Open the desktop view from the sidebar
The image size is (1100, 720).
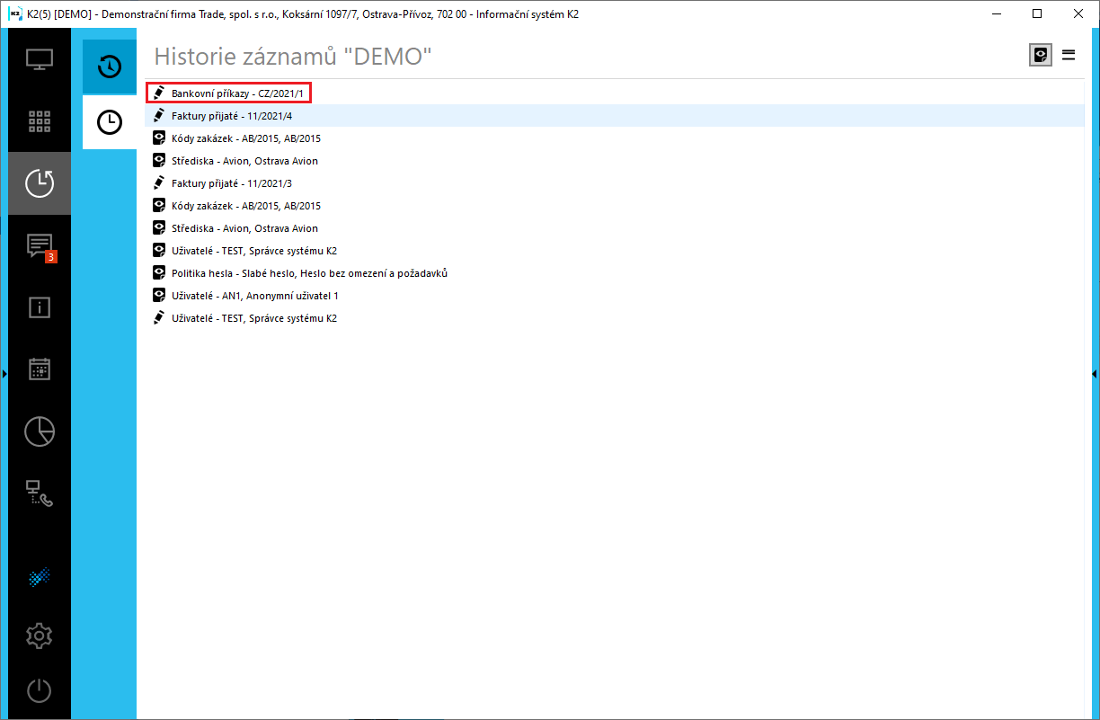[39, 59]
